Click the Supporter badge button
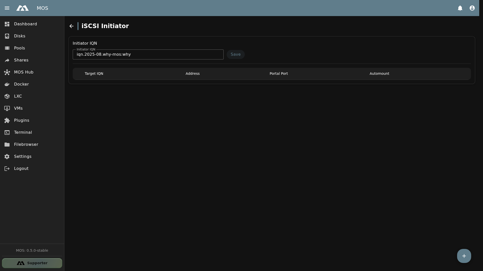 tap(32, 263)
